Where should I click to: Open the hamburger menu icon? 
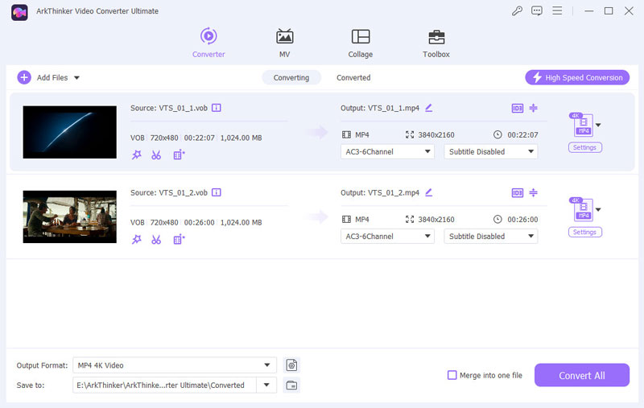point(557,10)
